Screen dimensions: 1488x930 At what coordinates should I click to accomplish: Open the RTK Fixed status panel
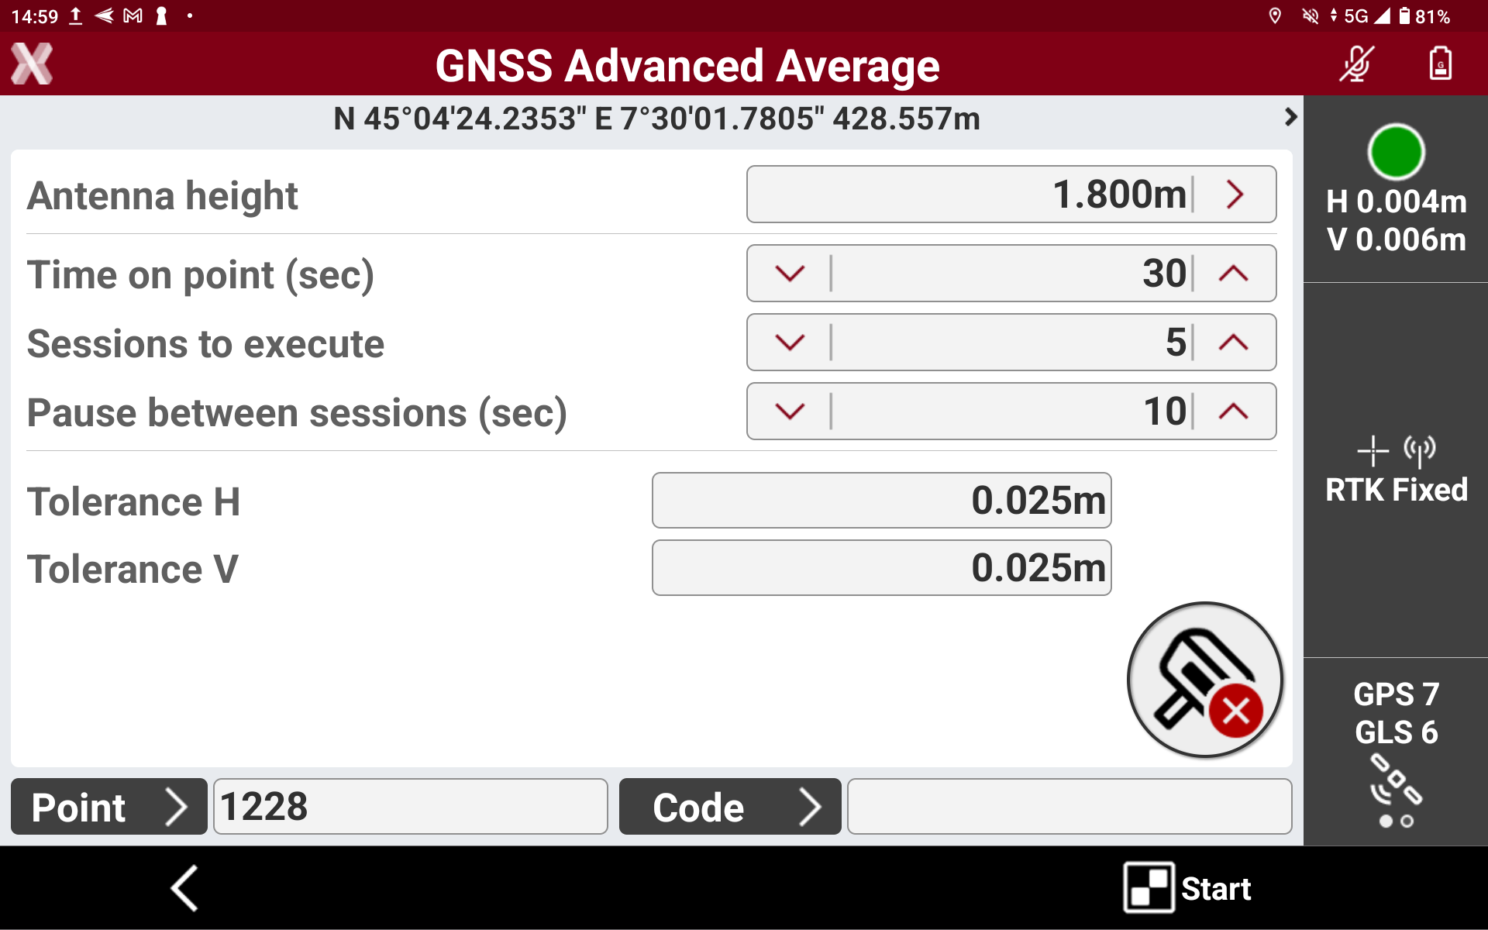pos(1396,470)
